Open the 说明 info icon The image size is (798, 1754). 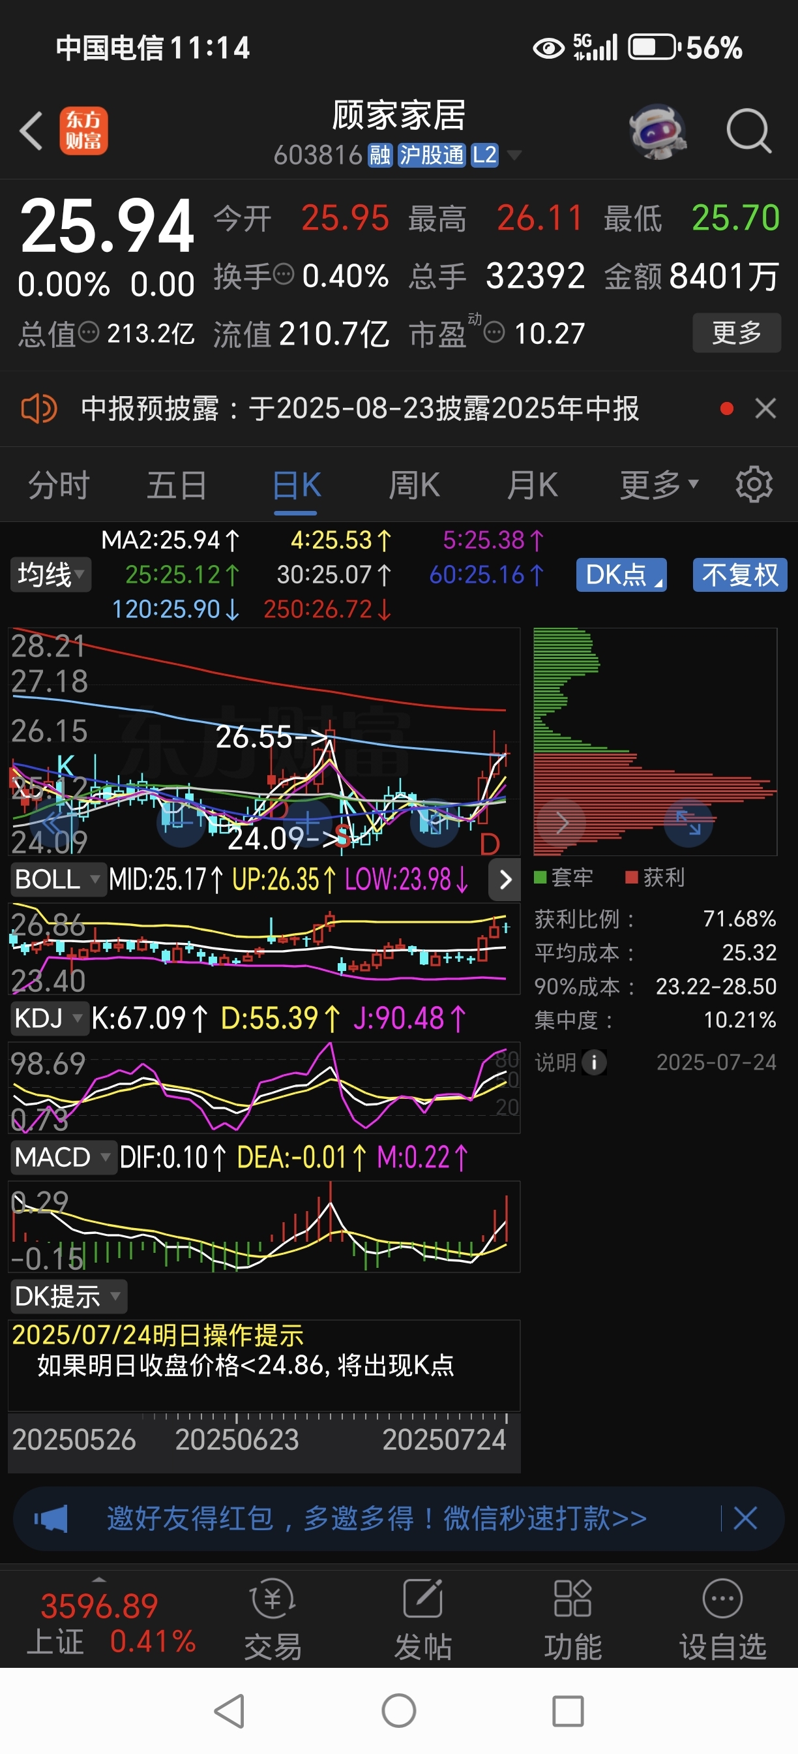tap(594, 1062)
